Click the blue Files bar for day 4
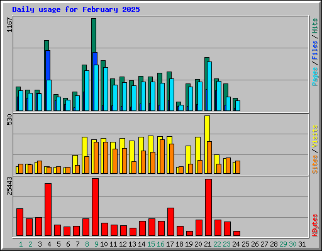The width and height of the screenshot is (322, 251). tap(48, 65)
